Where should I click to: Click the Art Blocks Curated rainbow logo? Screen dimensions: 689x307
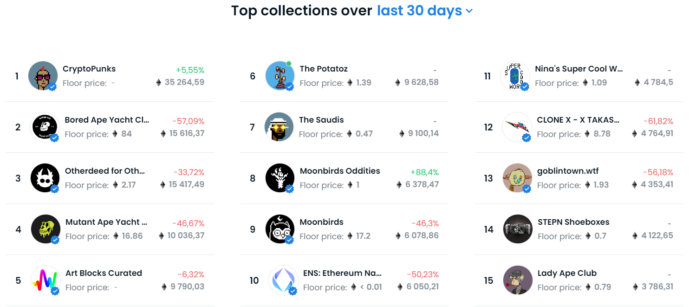pos(45,280)
